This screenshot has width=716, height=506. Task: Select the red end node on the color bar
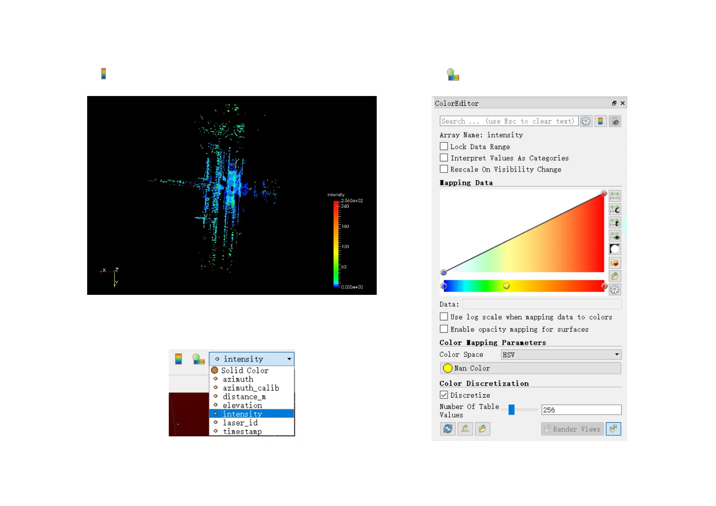click(604, 286)
